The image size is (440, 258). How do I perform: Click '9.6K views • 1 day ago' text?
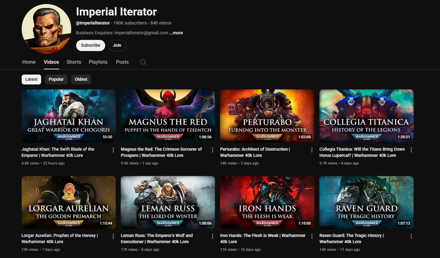point(140,163)
